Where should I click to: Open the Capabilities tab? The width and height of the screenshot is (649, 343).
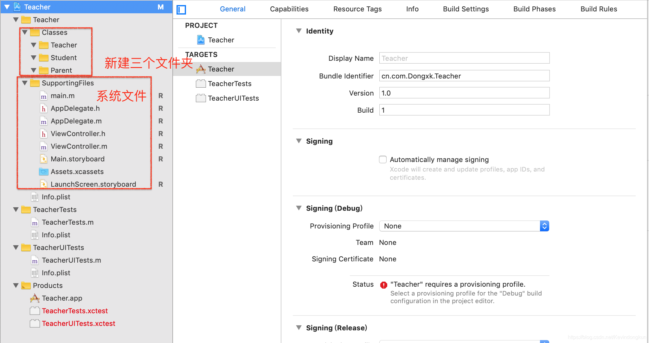pyautogui.click(x=289, y=9)
